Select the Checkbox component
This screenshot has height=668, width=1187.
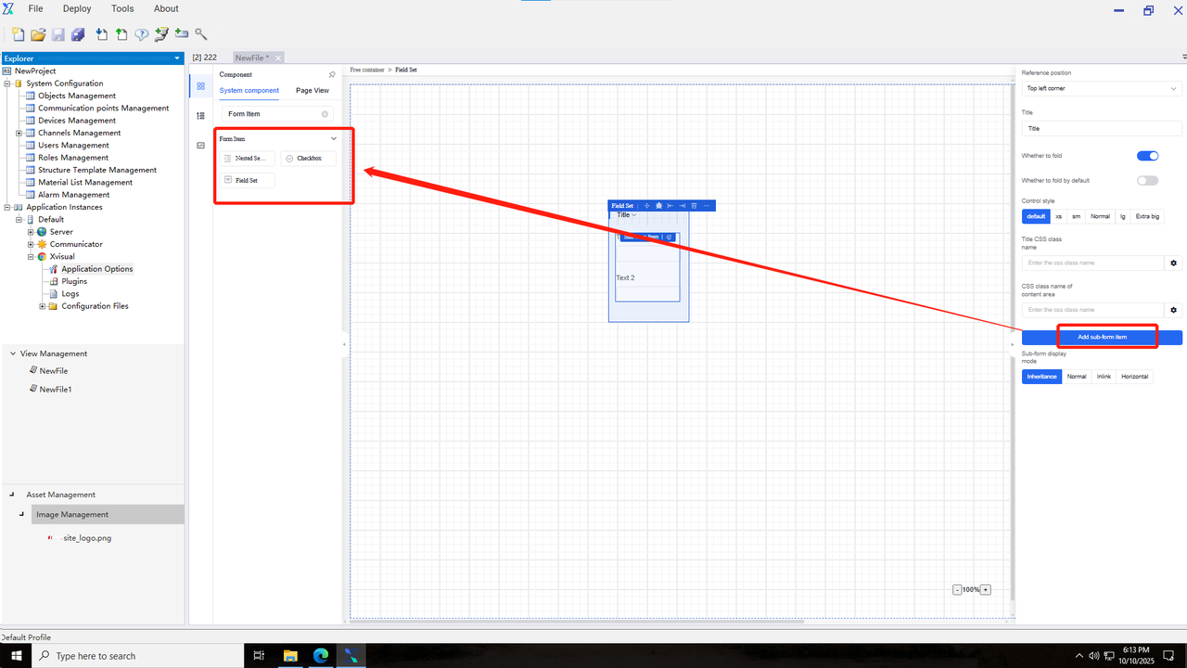click(x=308, y=159)
